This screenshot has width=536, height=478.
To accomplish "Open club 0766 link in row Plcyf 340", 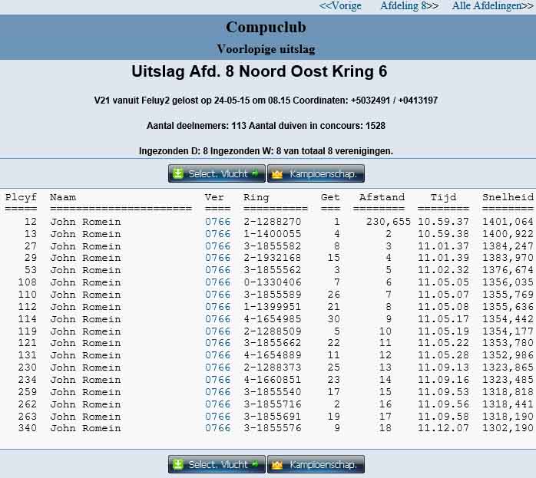I will pyautogui.click(x=218, y=428).
